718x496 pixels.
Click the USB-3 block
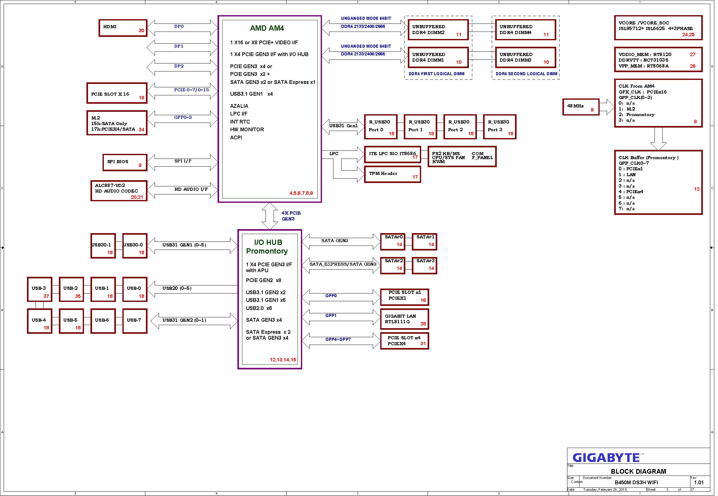click(x=40, y=290)
